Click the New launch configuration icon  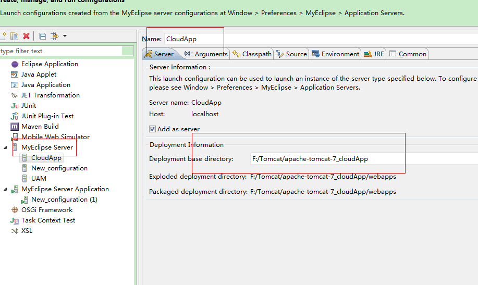(x=3, y=36)
